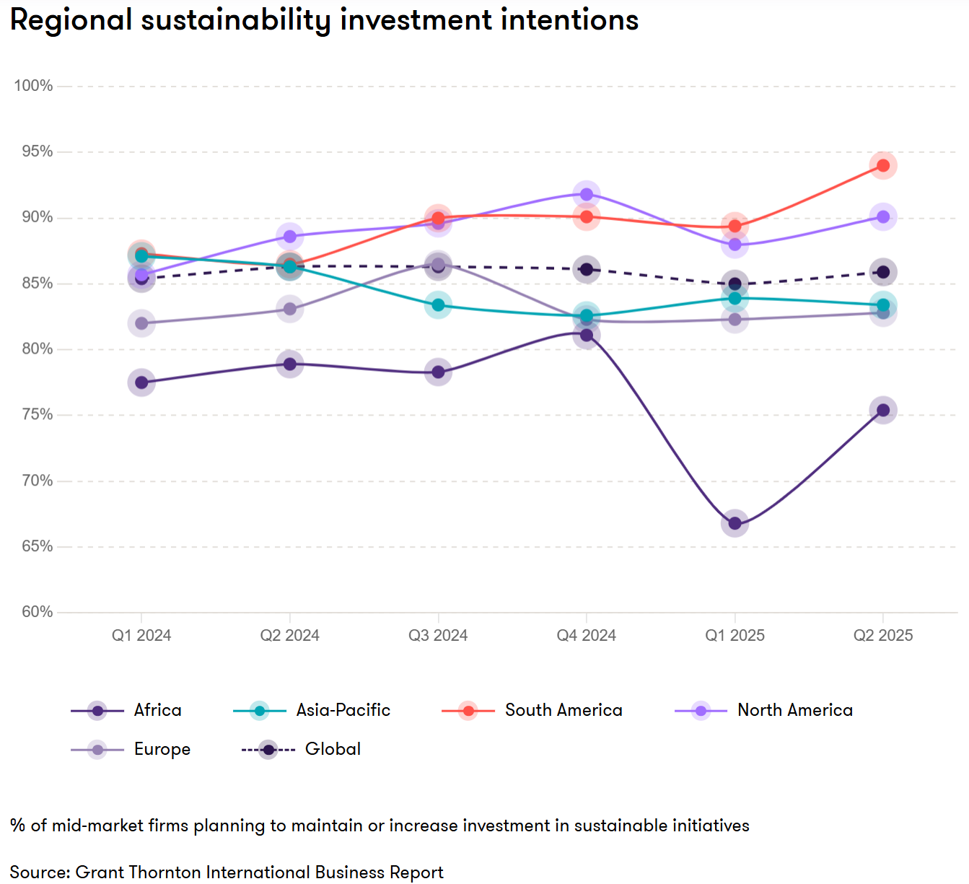969x884 pixels.
Task: Click Africa's lowest point at Q1 2025
Action: [735, 523]
